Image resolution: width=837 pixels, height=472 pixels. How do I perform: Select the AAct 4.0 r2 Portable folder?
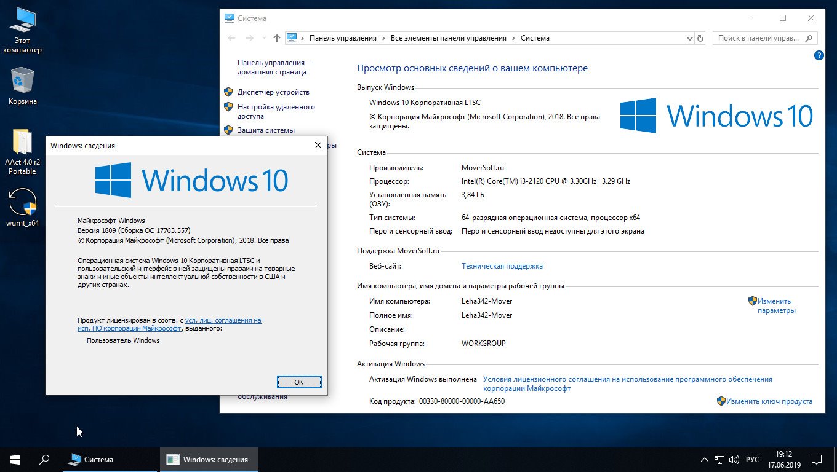pyautogui.click(x=22, y=152)
